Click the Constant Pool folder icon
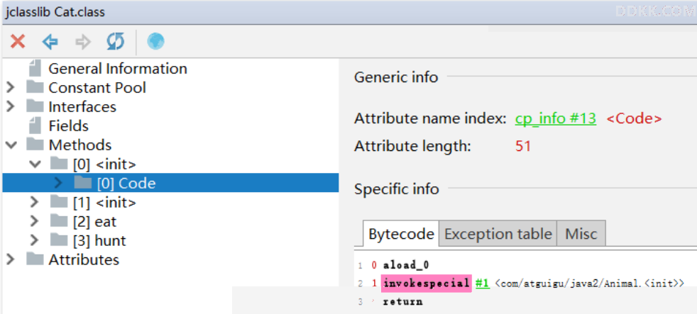Image resolution: width=697 pixels, height=314 pixels. point(35,87)
